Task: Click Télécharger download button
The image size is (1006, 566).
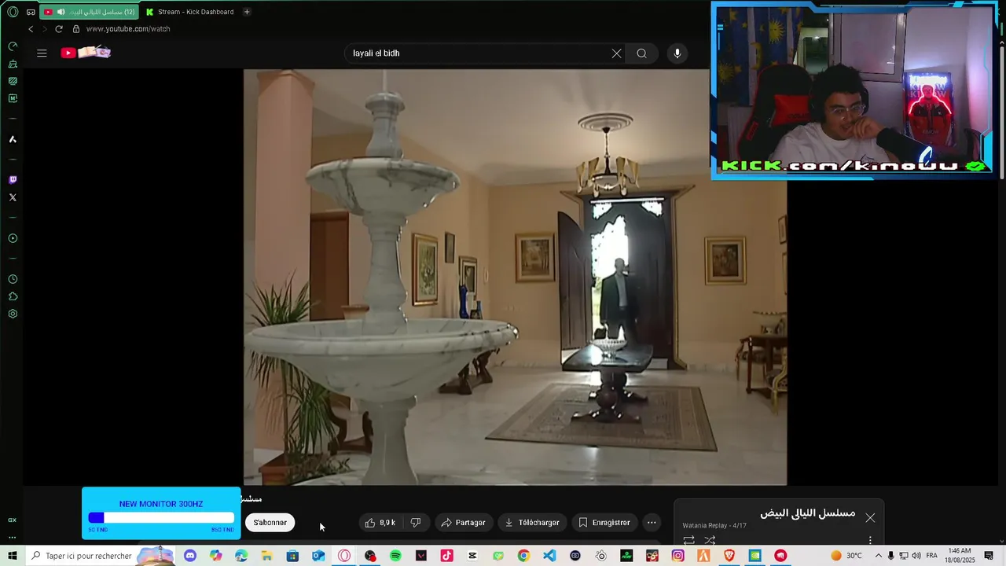Action: [x=532, y=523]
